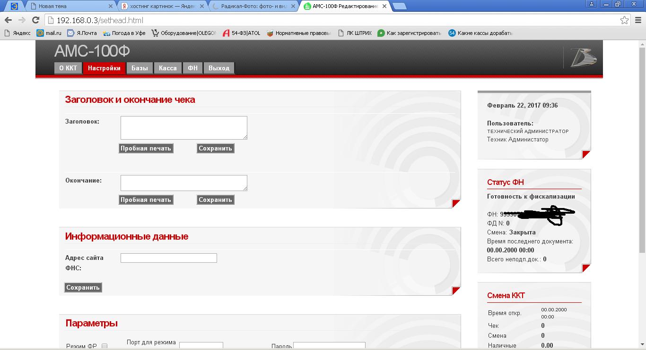Click the 'Всего неподп.док.: 0' line
Image resolution: width=646 pixels, height=350 pixels.
point(517,259)
